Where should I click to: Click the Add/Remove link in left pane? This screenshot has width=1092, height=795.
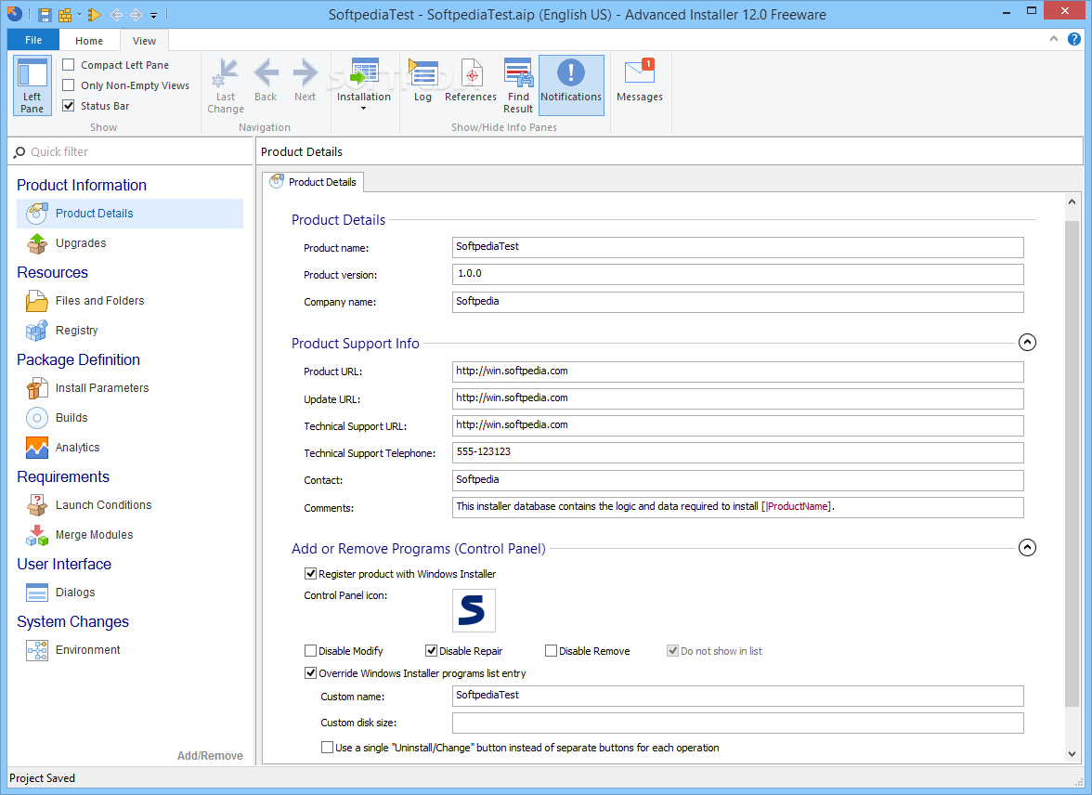click(x=210, y=755)
